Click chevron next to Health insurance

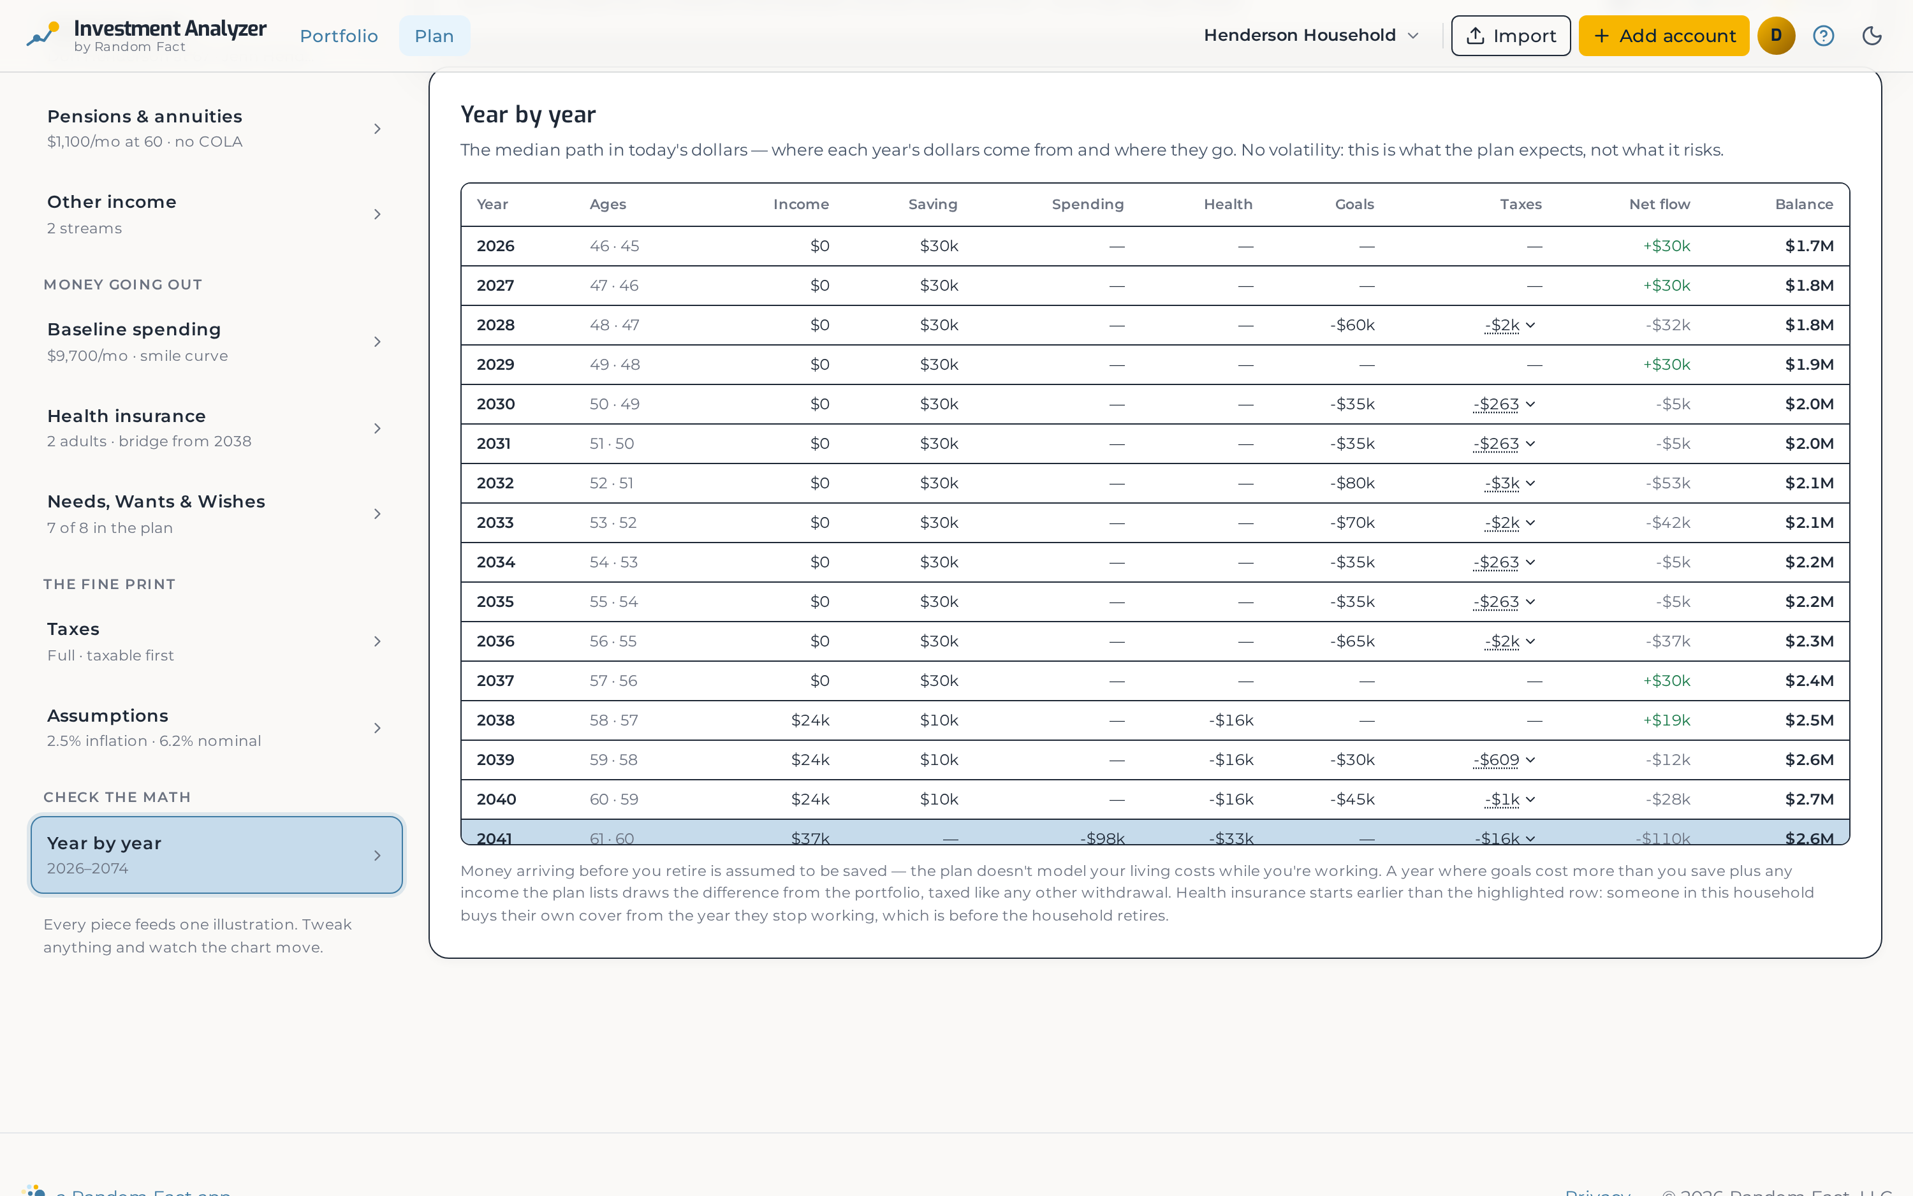[377, 428]
